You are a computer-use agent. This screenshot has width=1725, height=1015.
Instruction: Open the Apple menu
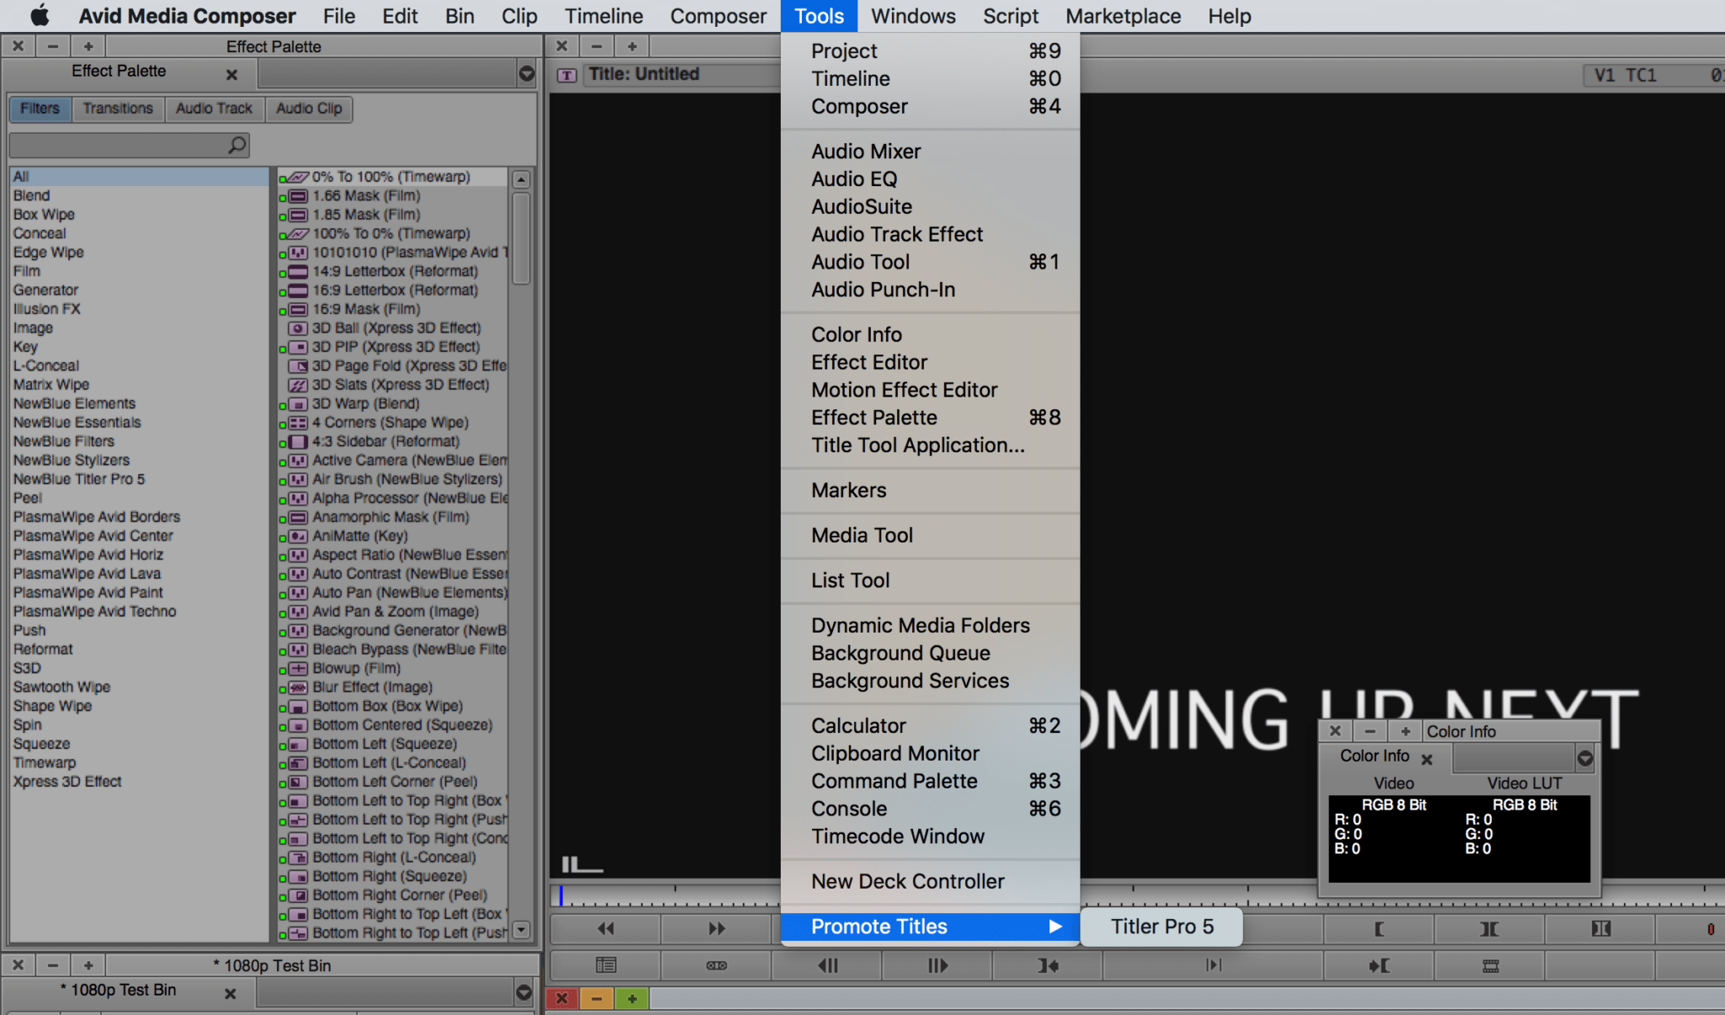40,16
